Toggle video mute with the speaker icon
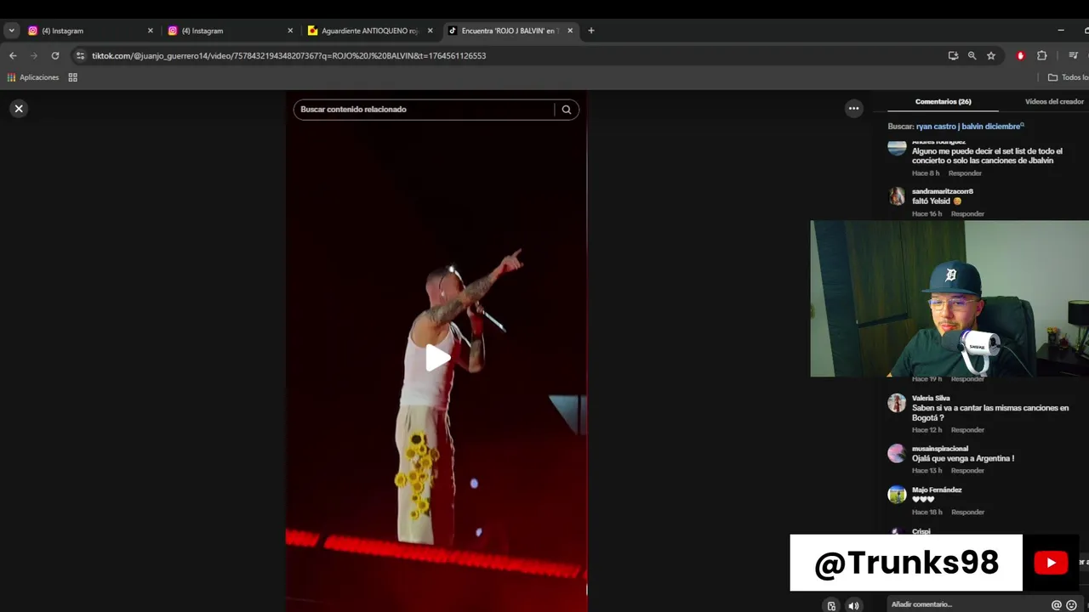 pos(854,606)
